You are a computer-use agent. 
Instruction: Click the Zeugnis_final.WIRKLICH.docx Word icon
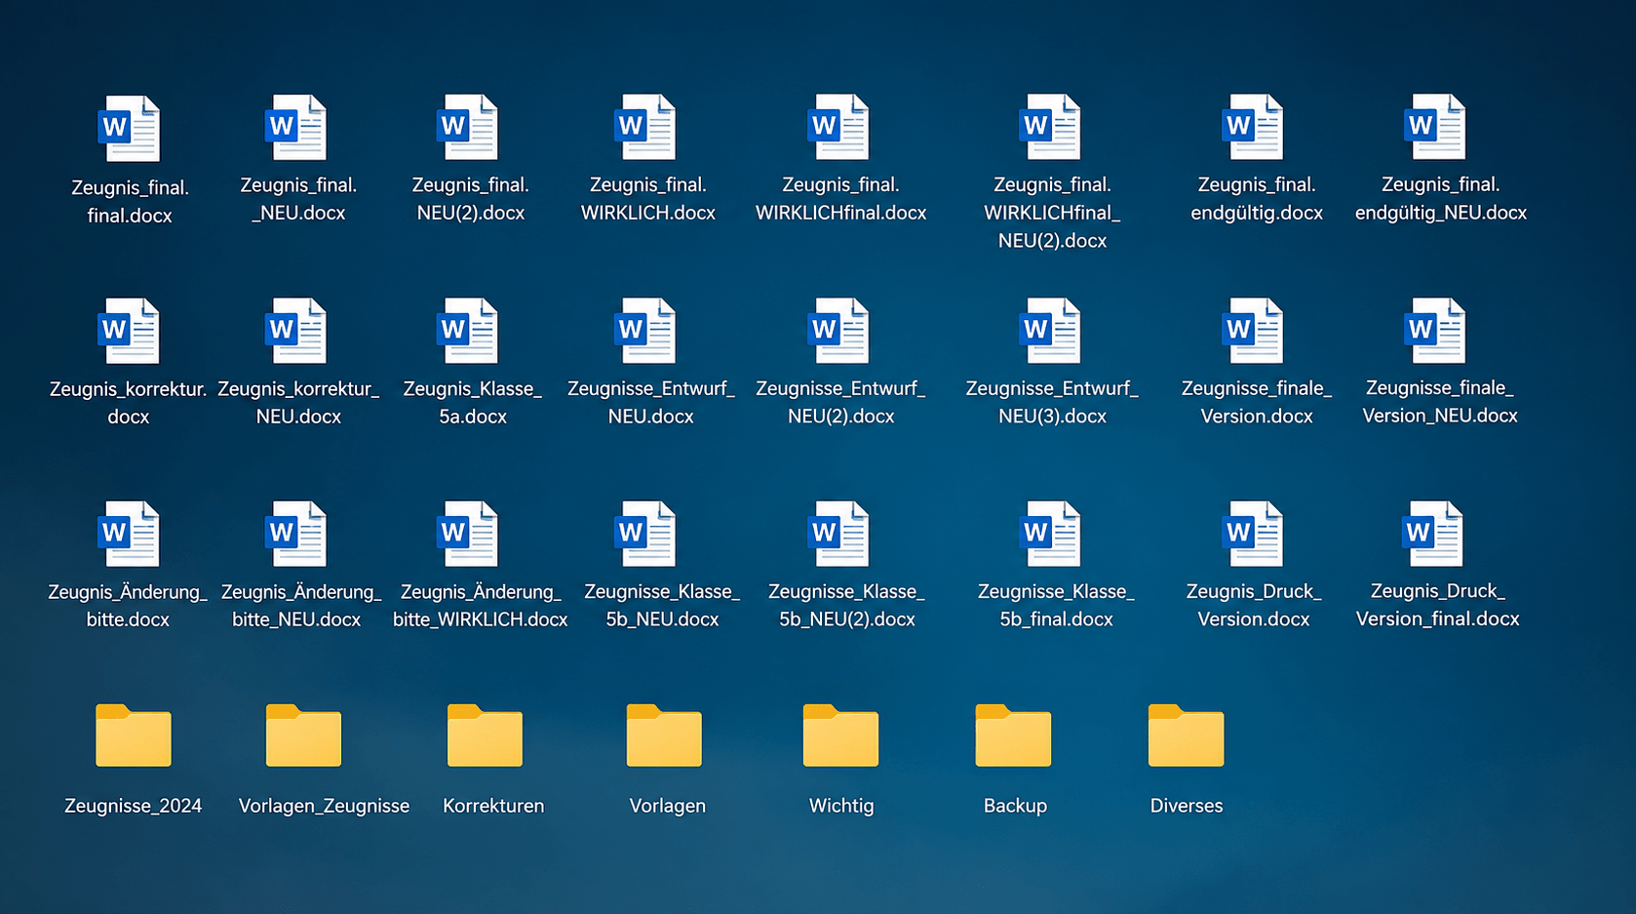click(x=645, y=127)
